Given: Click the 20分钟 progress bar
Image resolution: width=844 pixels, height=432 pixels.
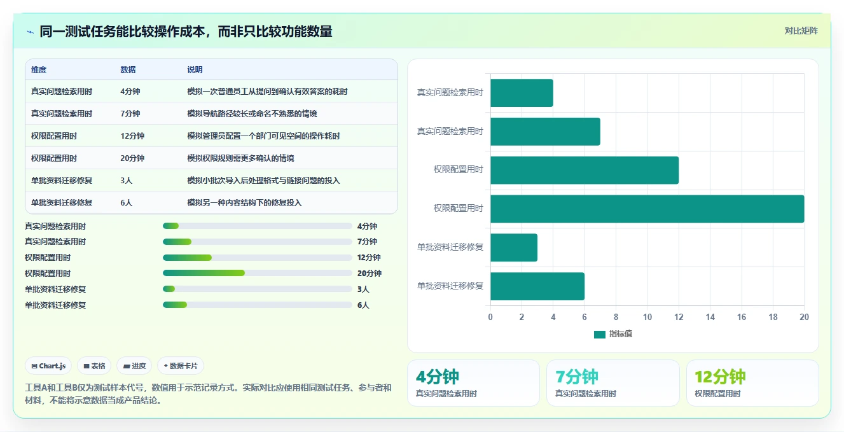Looking at the screenshot, I should 258,274.
